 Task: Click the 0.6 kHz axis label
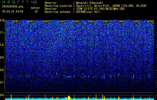[x=2, y=95]
